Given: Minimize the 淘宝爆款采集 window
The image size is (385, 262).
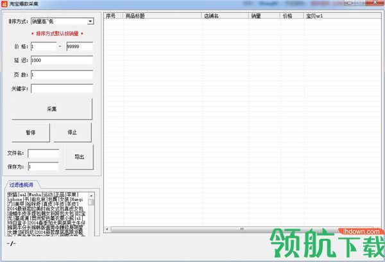Looking at the screenshot, I should [x=350, y=3].
